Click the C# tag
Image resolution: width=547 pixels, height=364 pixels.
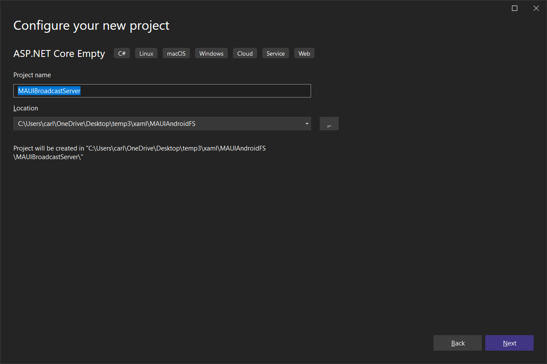[122, 53]
